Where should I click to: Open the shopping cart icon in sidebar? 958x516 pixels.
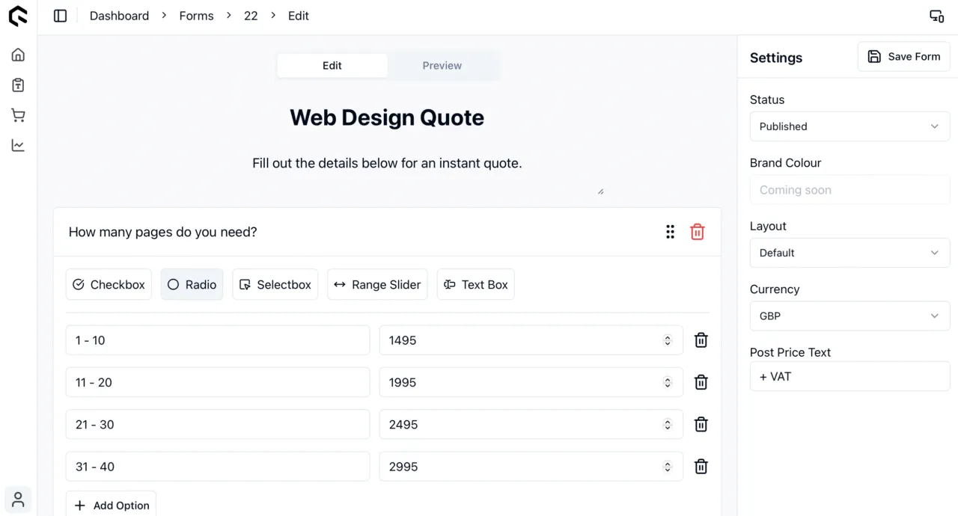18,115
